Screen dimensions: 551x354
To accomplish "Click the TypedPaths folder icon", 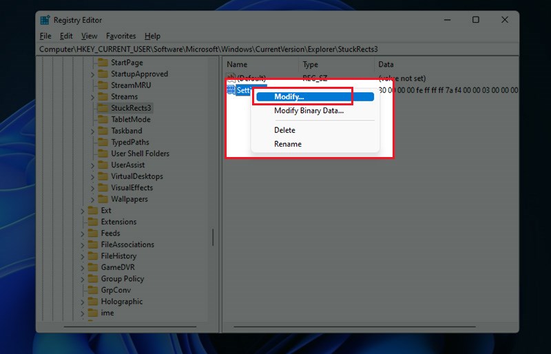I will pyautogui.click(x=103, y=142).
